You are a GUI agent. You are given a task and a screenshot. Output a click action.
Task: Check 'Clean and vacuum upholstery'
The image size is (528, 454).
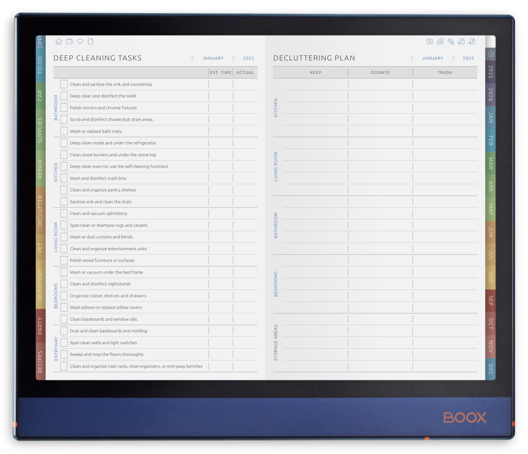point(64,213)
